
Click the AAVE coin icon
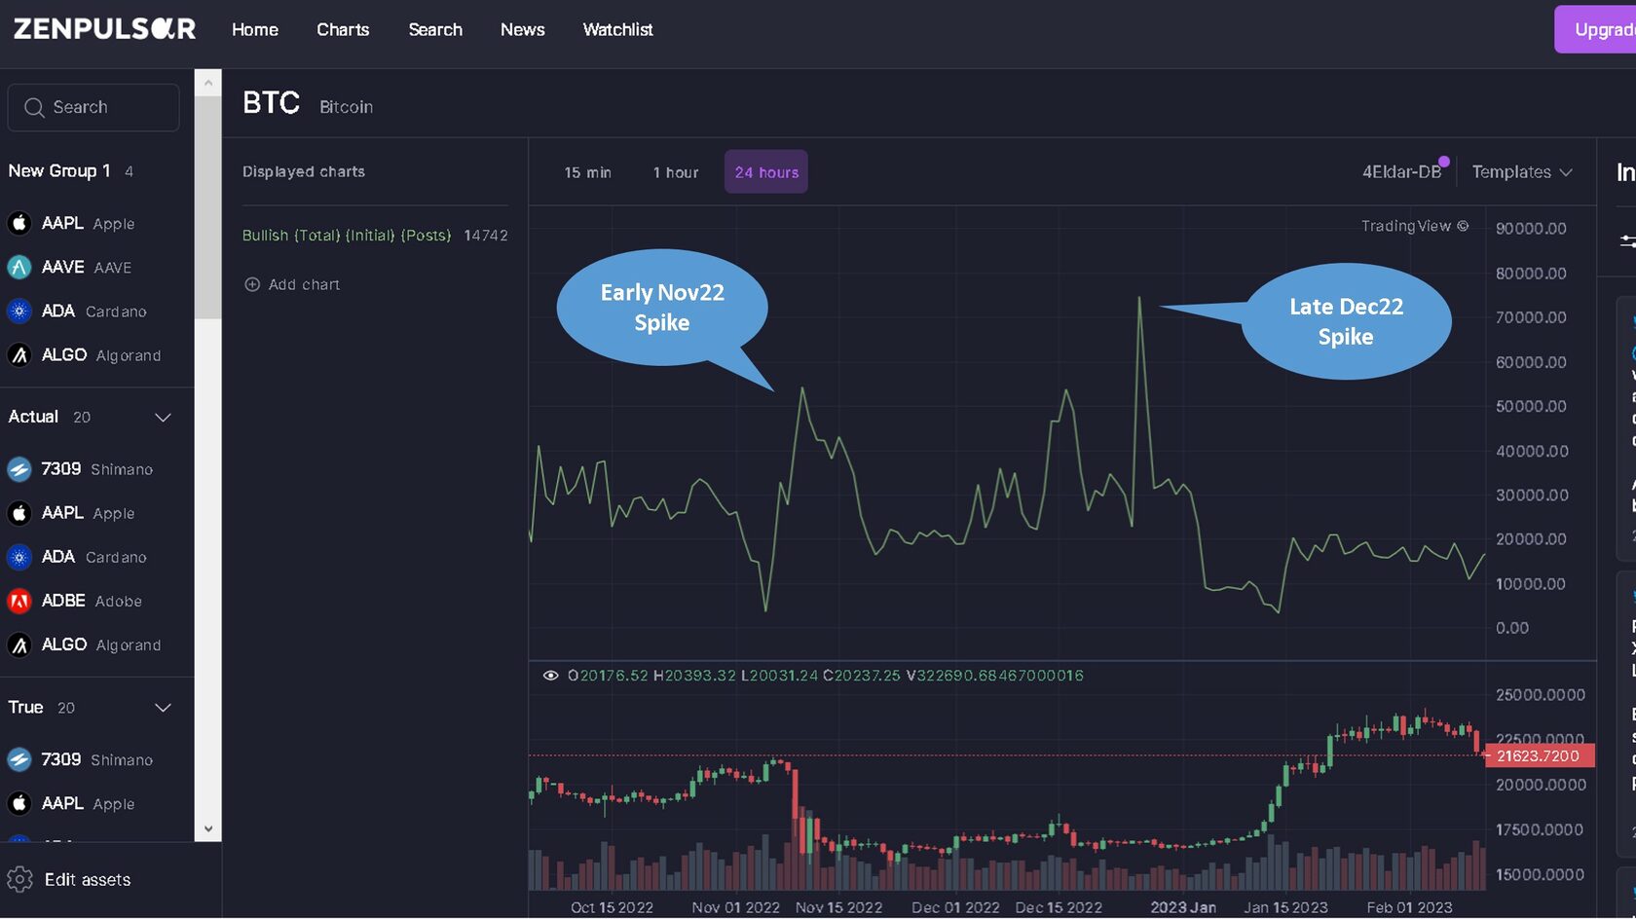(x=19, y=267)
